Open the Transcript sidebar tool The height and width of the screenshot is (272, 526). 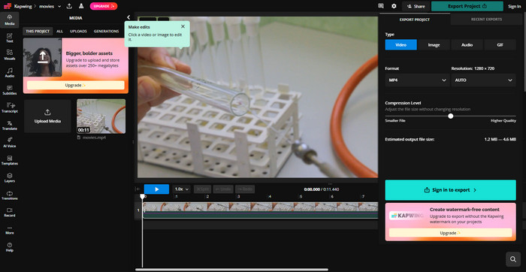[9, 107]
